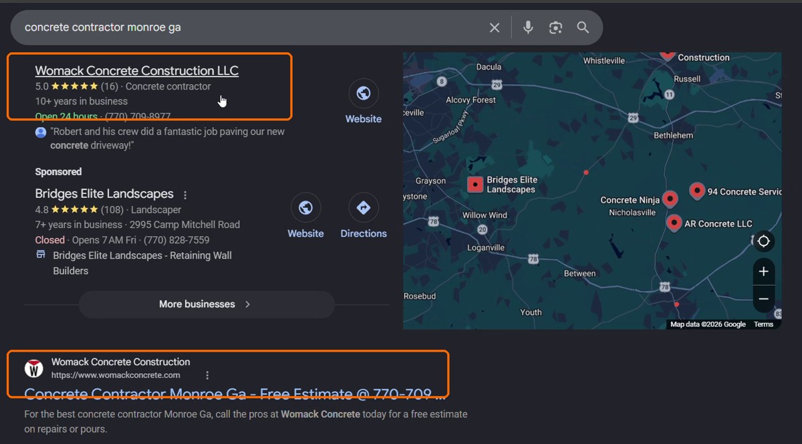
Task: Click the Whistleville label on the map
Action: point(604,61)
